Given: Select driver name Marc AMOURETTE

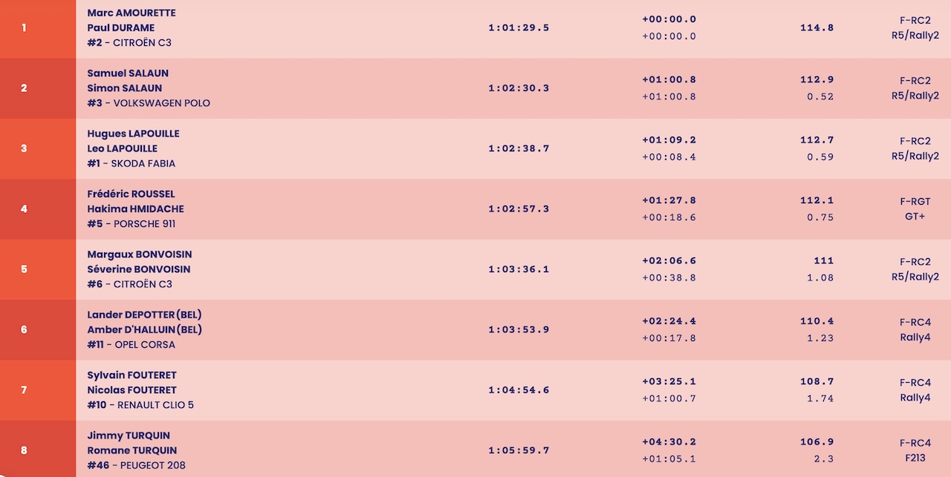Looking at the screenshot, I should (132, 13).
